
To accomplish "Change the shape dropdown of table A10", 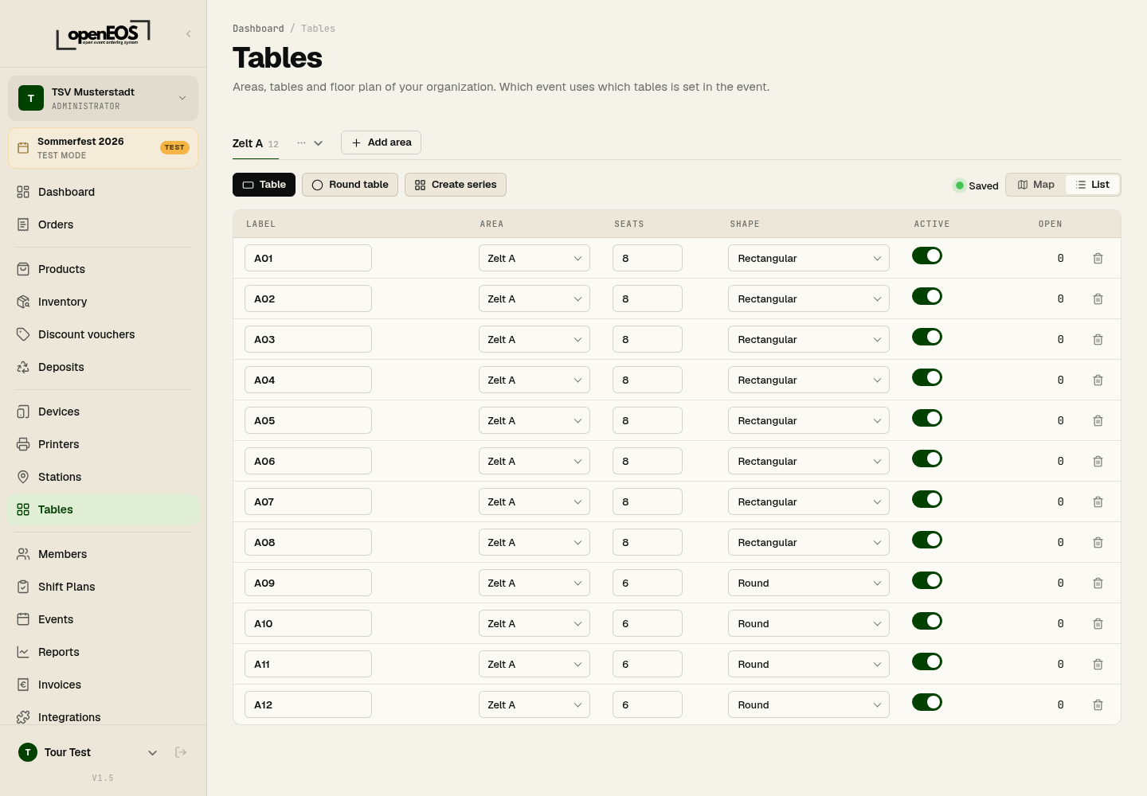I will (808, 623).
